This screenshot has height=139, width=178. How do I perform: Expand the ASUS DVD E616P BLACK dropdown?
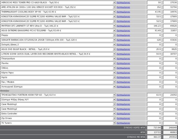tap(58, 49)
